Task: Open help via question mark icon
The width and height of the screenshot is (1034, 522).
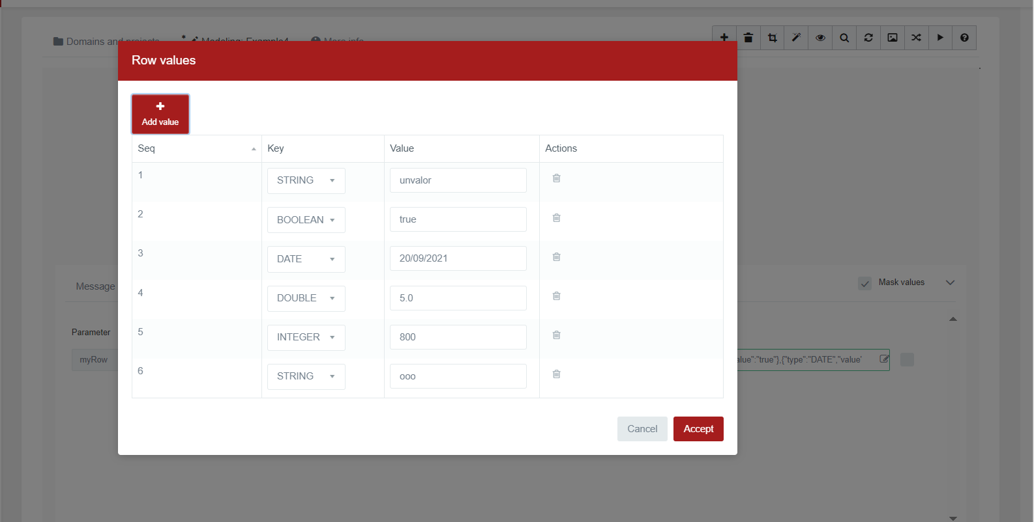Action: coord(964,38)
